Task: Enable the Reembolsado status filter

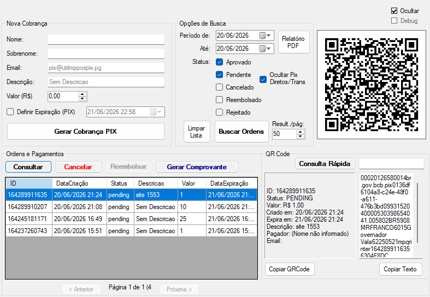Action: click(220, 100)
